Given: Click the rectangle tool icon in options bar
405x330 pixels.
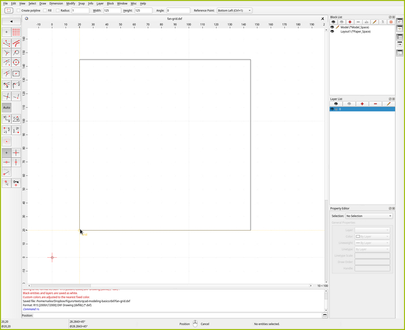Looking at the screenshot, I should 9,10.
